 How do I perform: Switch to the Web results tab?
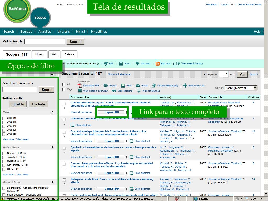(54, 54)
